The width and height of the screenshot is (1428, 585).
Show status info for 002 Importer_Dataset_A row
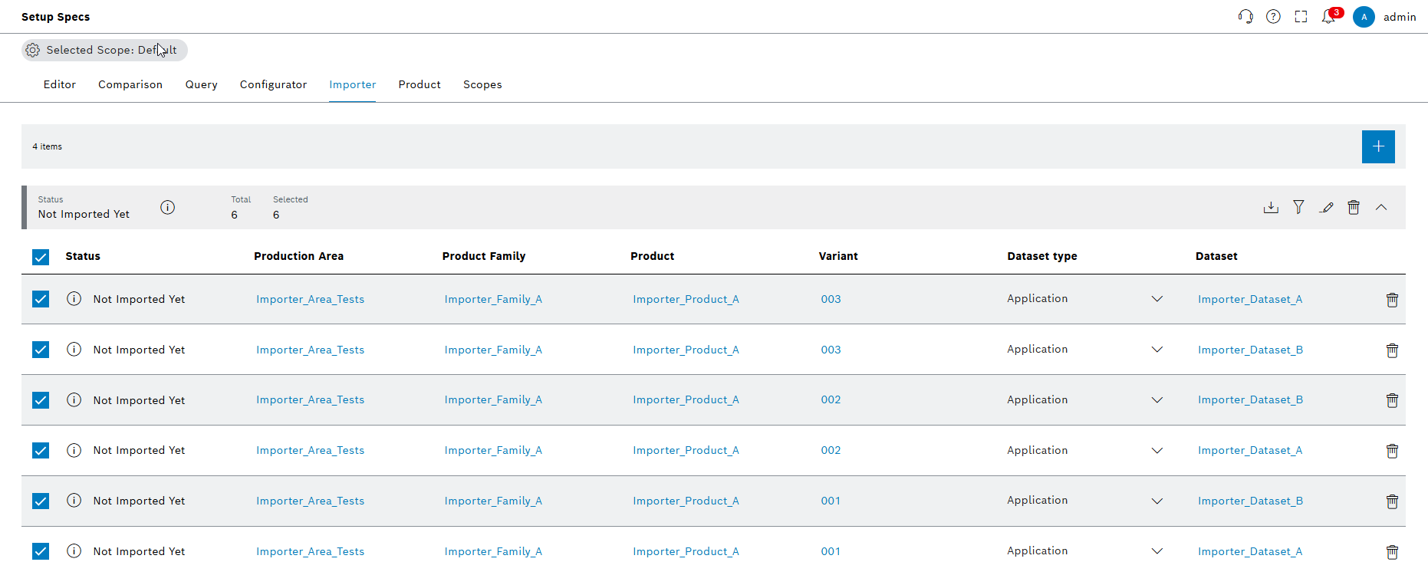(74, 450)
